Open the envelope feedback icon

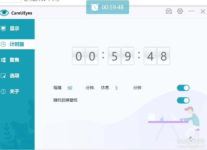pos(168,11)
